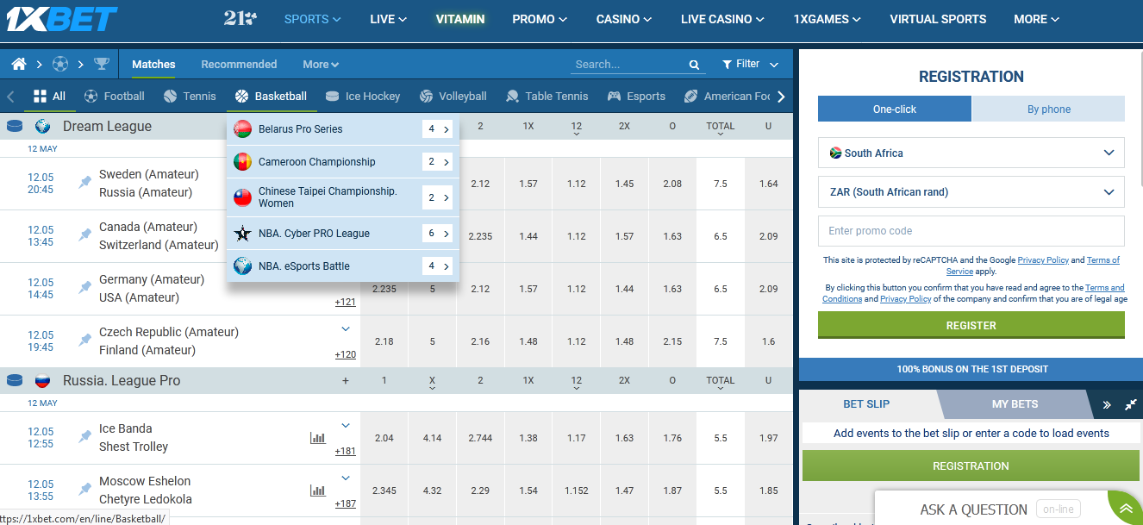Viewport: 1143px width, 525px height.
Task: Click the trophy breadcrumb icon
Action: pos(102,64)
